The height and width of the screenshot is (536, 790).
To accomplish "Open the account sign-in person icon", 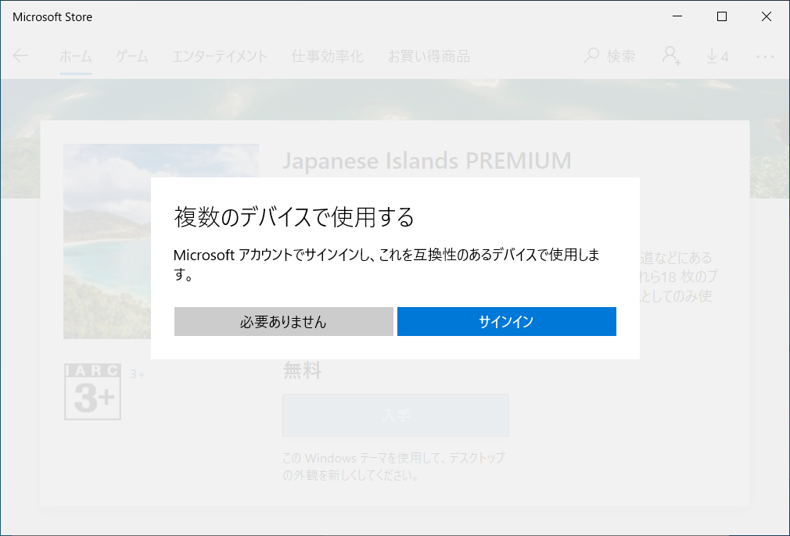I will pos(672,55).
